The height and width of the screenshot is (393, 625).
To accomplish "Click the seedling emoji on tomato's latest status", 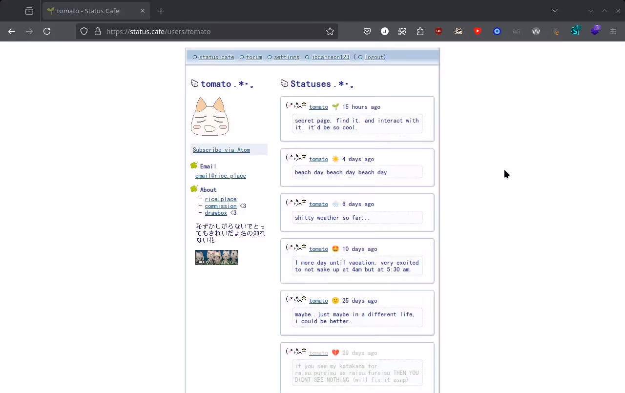I will [335, 106].
